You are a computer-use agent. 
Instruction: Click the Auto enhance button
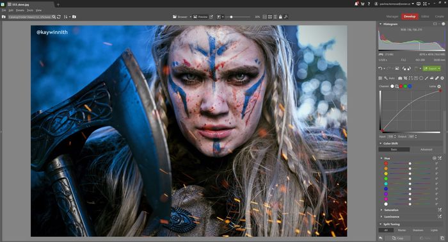point(392,78)
